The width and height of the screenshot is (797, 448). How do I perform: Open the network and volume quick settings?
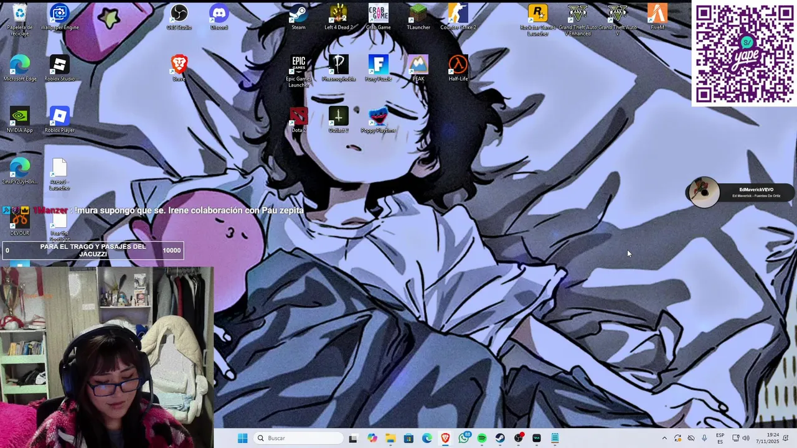pyautogui.click(x=741, y=438)
